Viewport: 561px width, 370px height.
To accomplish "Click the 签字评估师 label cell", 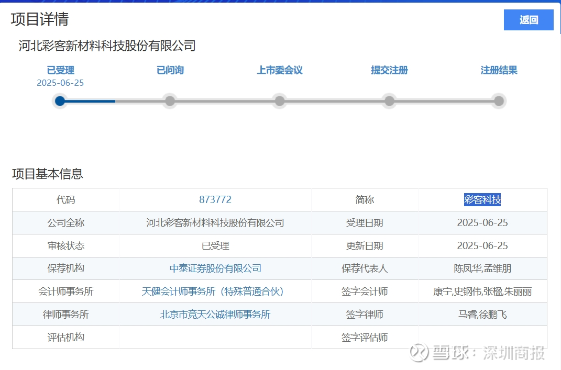I will pyautogui.click(x=365, y=337).
